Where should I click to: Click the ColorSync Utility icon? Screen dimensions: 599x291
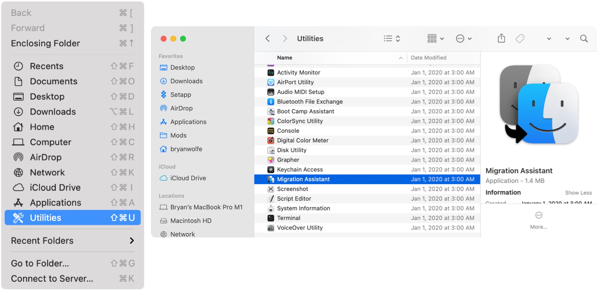pos(271,121)
